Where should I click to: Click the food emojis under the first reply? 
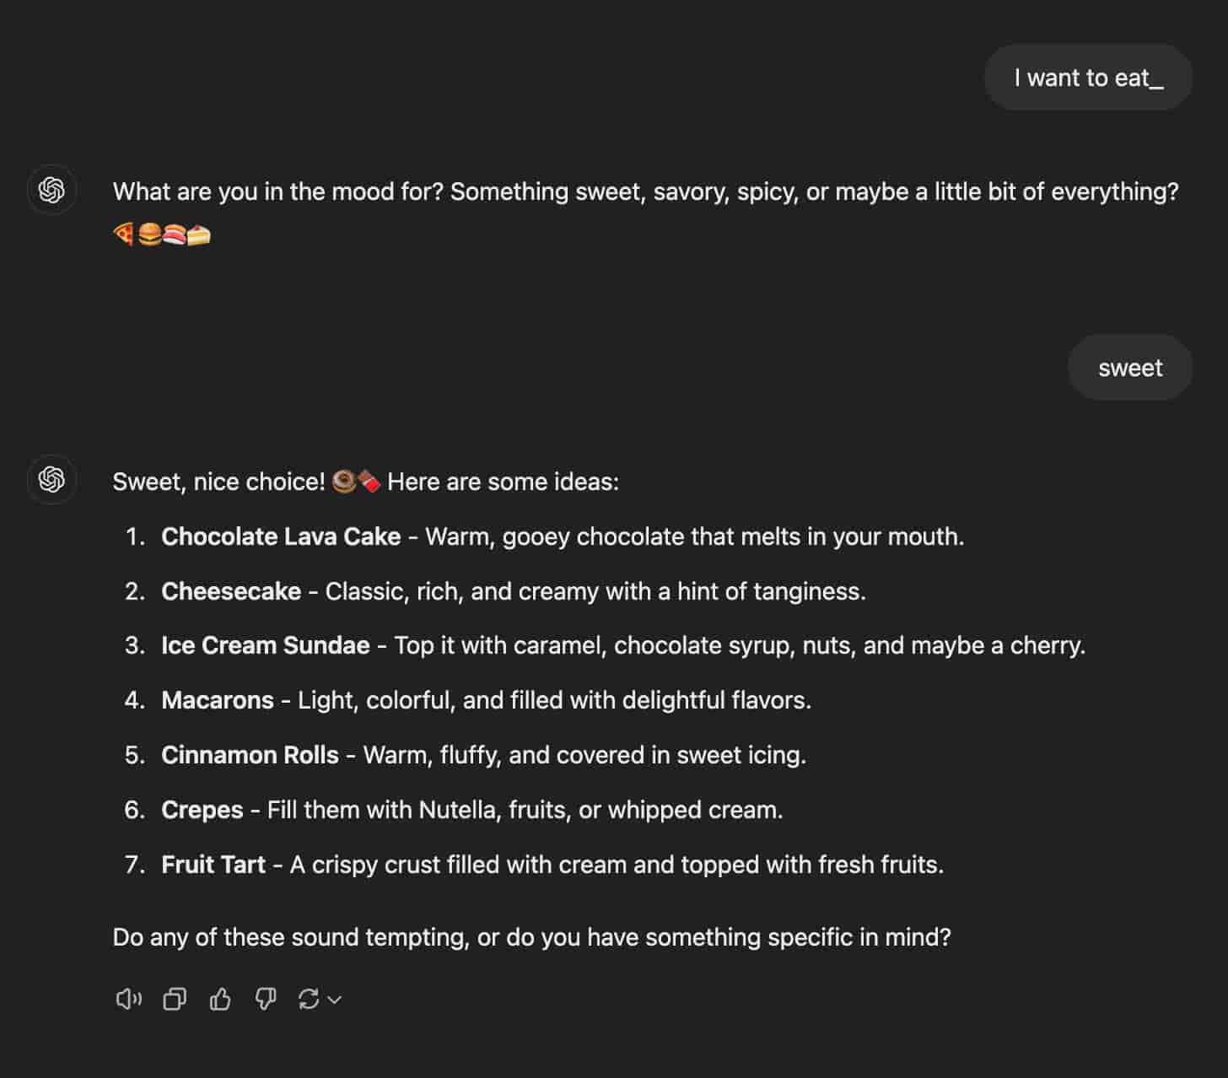(161, 234)
